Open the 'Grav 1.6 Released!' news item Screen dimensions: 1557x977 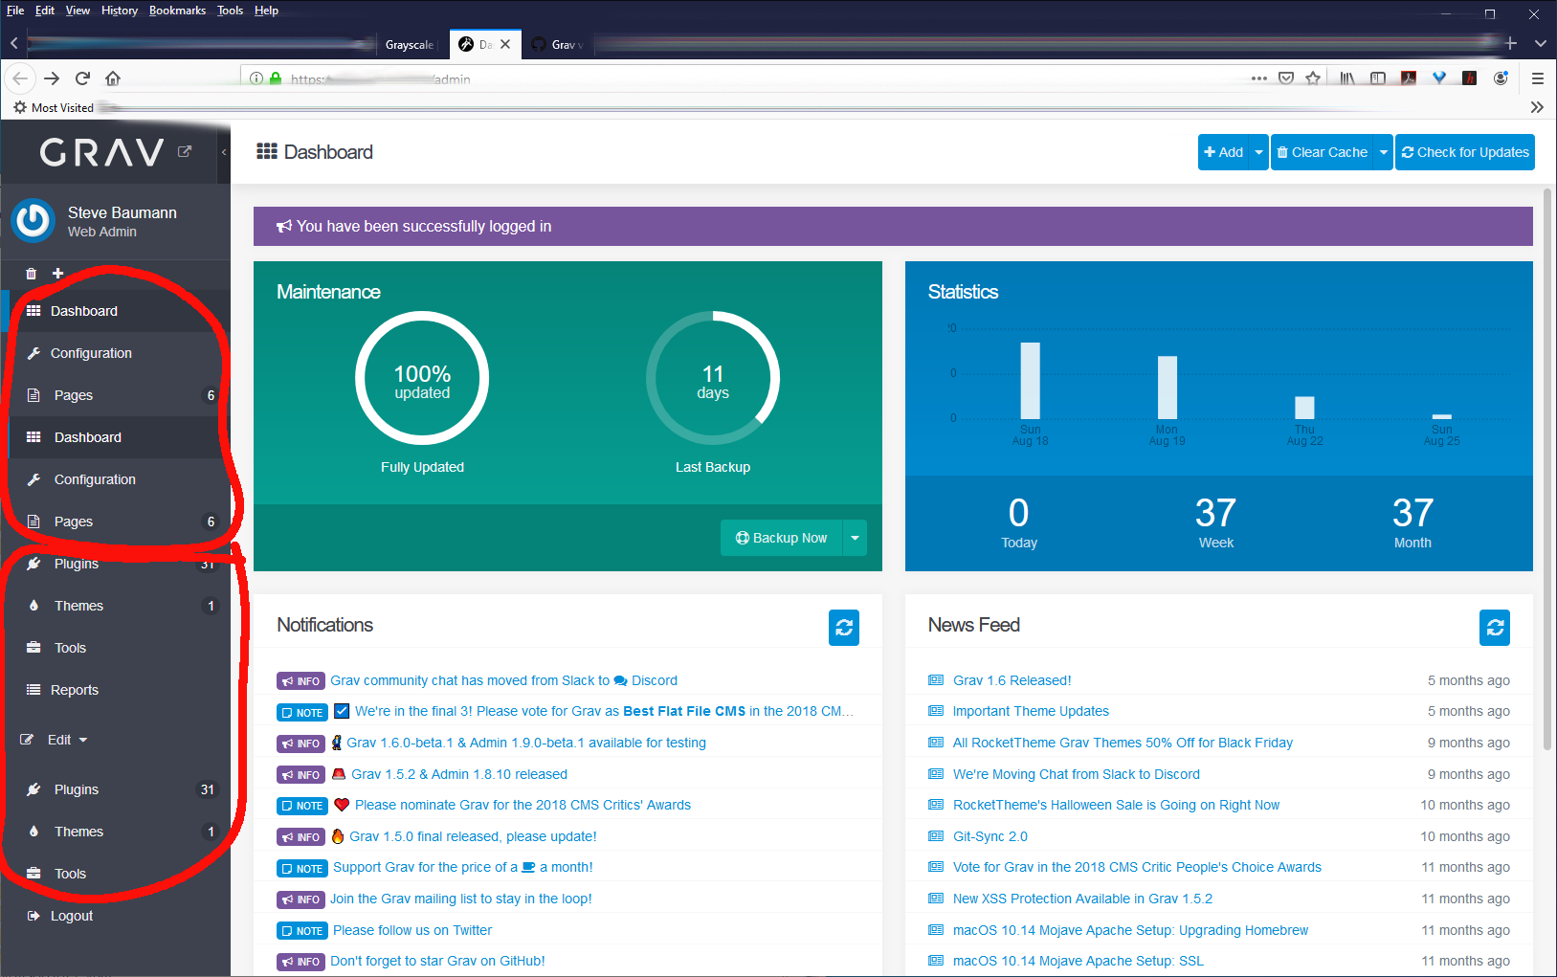[1012, 679]
